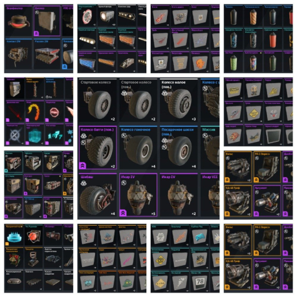Click the Верификатор module with red glow

(18, 21)
